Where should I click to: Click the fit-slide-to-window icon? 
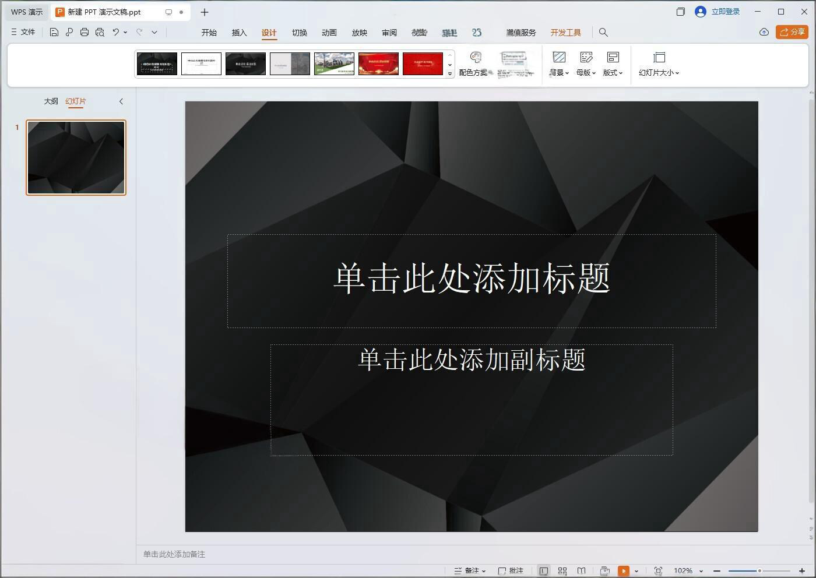click(x=658, y=571)
